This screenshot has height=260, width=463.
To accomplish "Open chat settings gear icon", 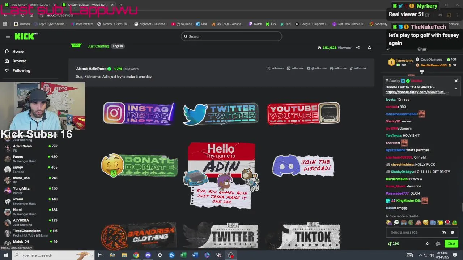I will point(427,244).
